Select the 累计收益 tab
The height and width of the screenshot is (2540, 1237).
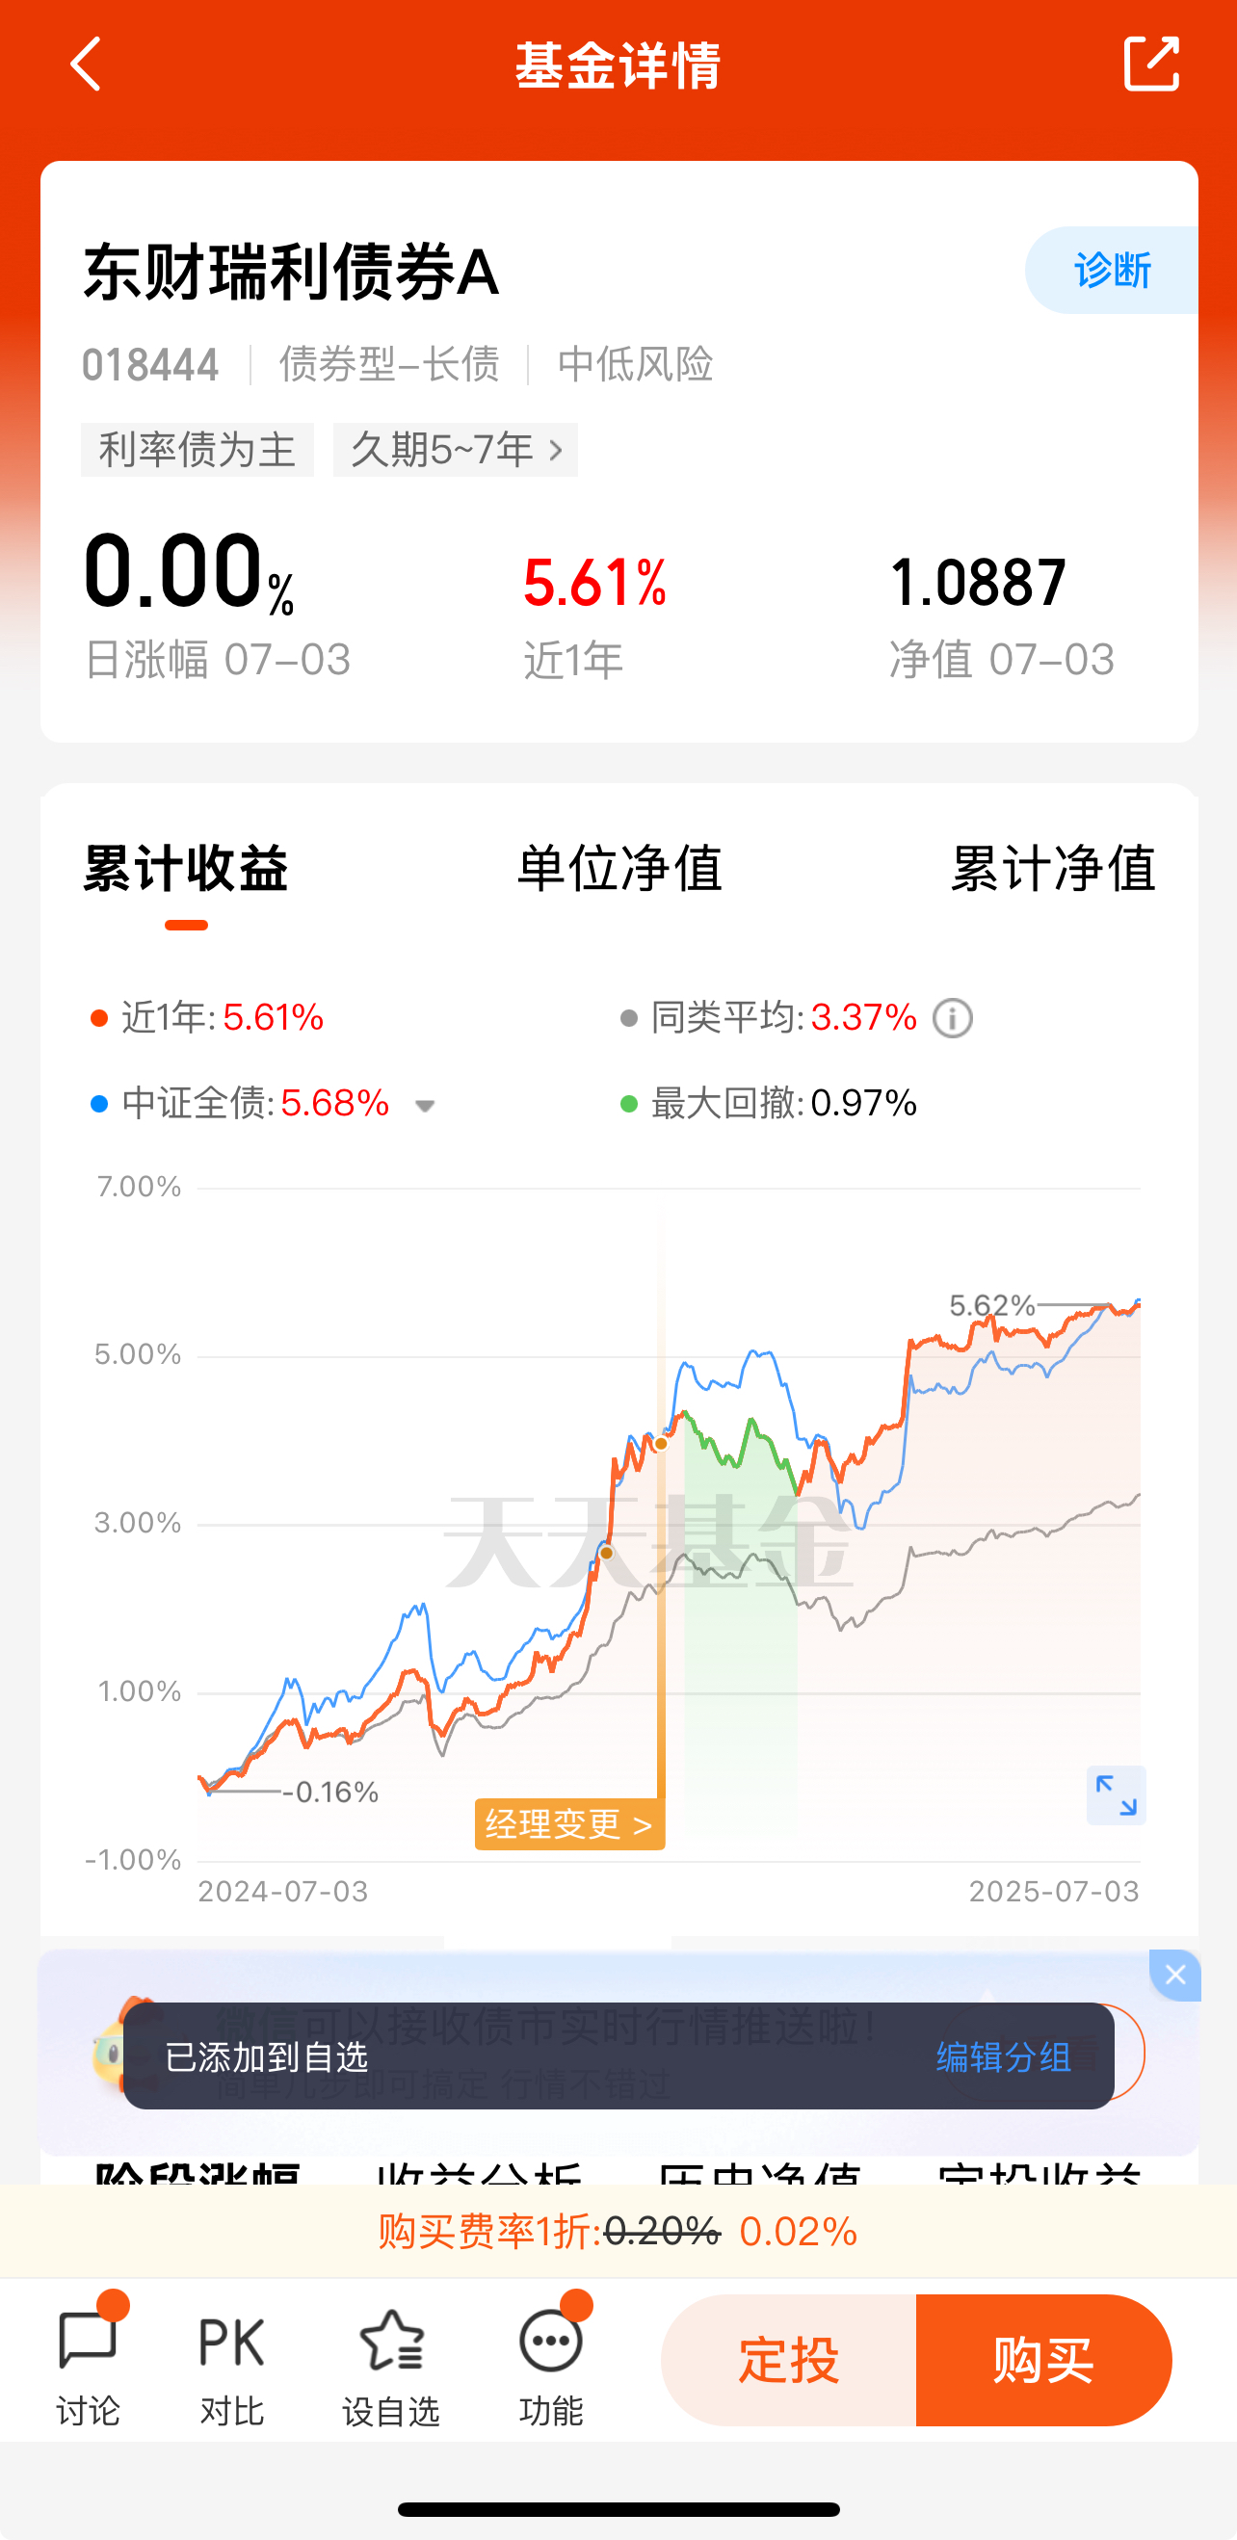pyautogui.click(x=185, y=868)
